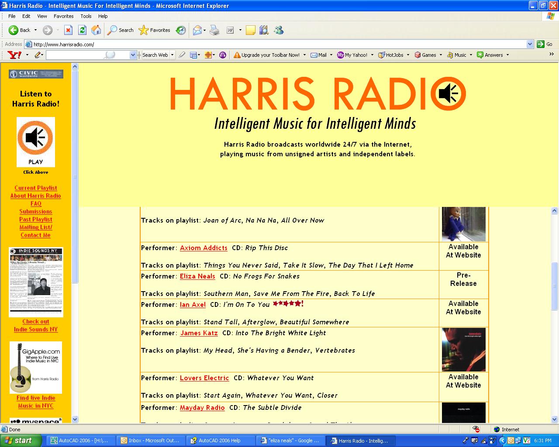This screenshot has width=559, height=447.
Task: Switch to the AutoCAD 2006 Help taskbar button
Action: 221,440
